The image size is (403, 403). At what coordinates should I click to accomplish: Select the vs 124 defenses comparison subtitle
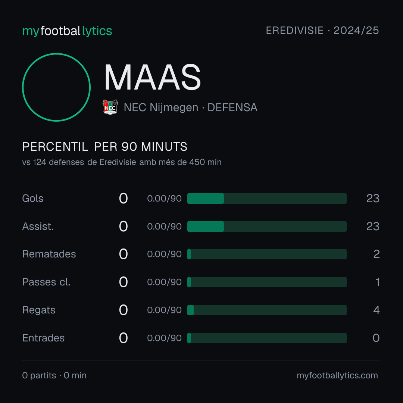(x=122, y=162)
